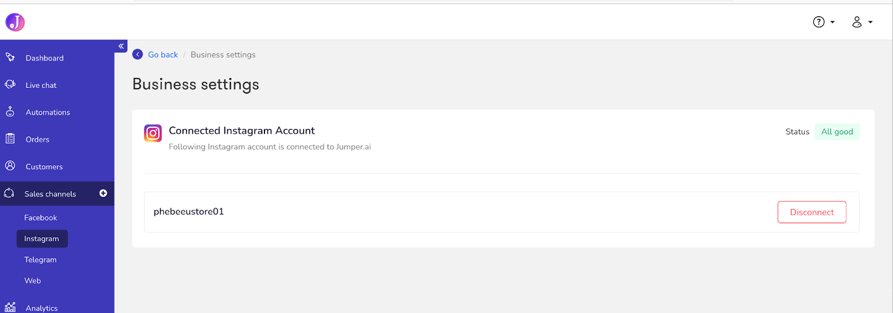Open the user account dropdown

click(x=862, y=22)
